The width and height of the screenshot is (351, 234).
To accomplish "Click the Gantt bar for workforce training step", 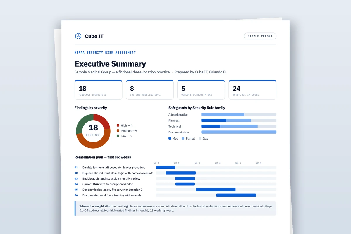I will coord(236,195).
